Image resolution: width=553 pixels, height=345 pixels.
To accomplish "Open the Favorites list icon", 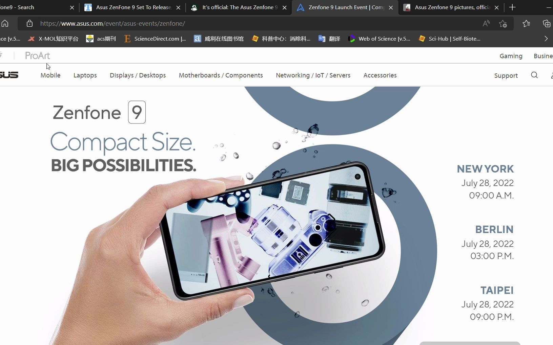I will pyautogui.click(x=526, y=23).
